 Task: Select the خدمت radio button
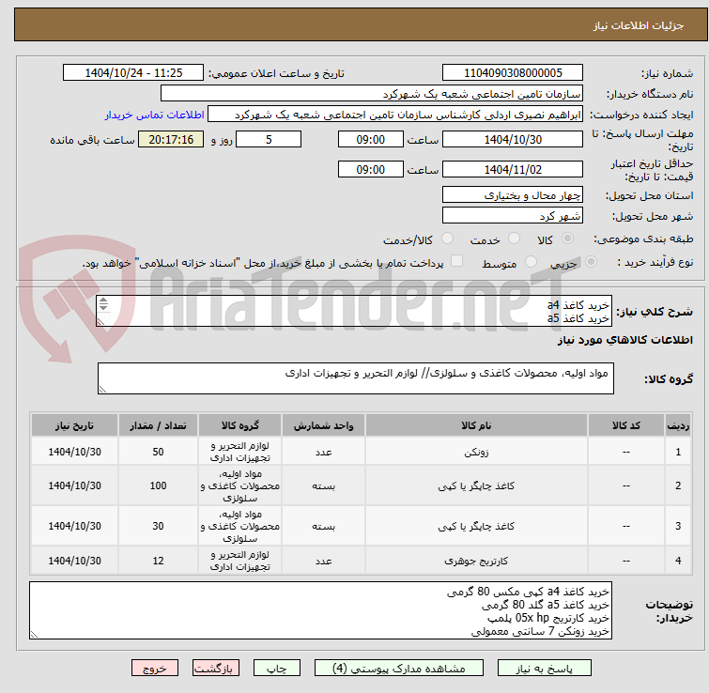click(514, 239)
